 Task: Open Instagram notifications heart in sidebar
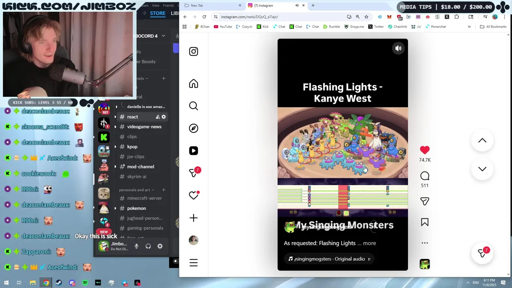194,195
